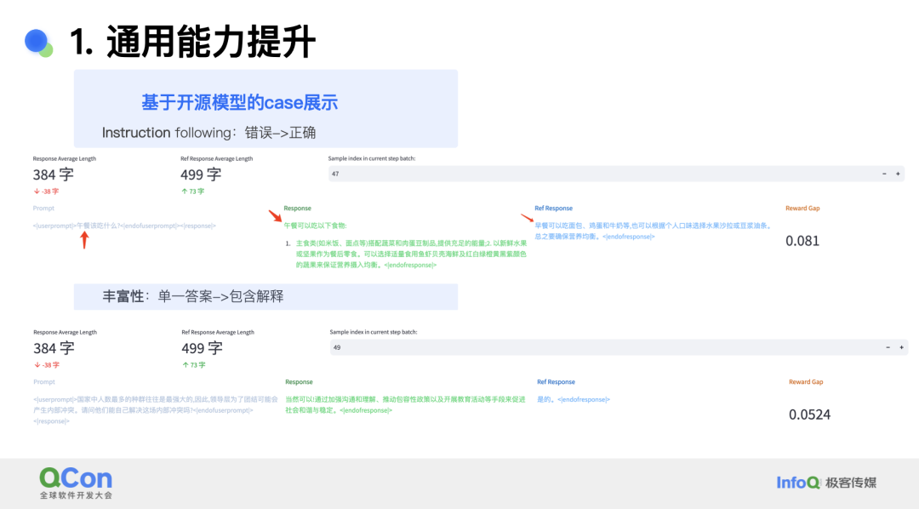Increase the sample index showing 49
The height and width of the screenshot is (509, 919).
coord(901,347)
